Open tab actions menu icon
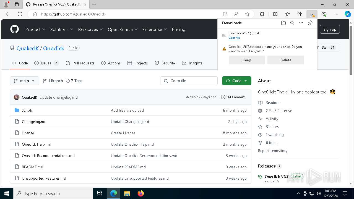Screen dimensions: 354x199 point(17,4)
